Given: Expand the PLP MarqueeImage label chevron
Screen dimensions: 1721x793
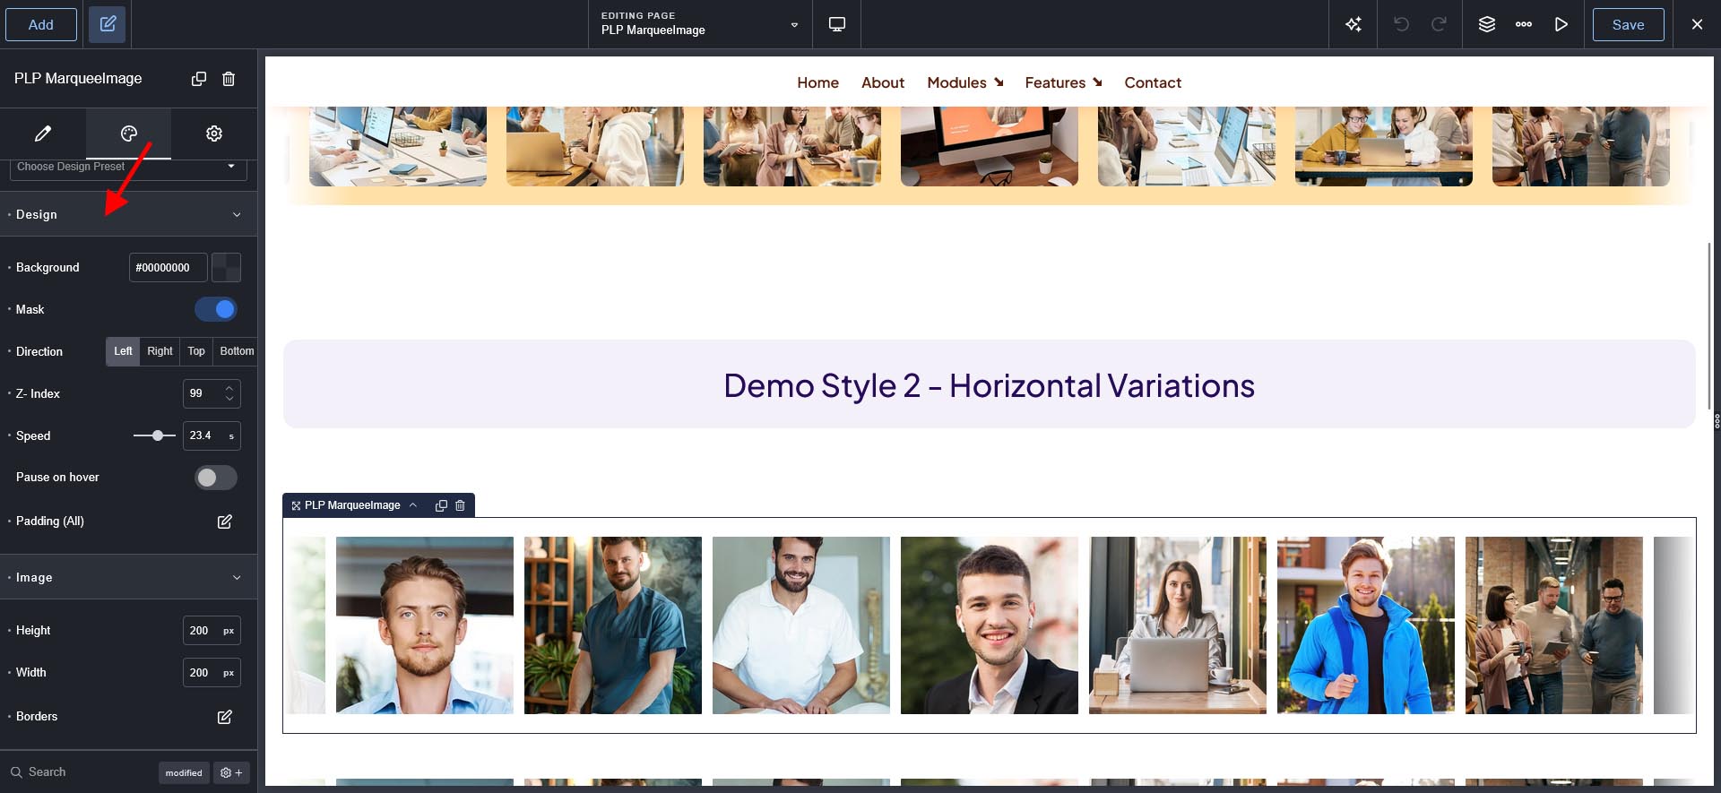Looking at the screenshot, I should pyautogui.click(x=413, y=505).
